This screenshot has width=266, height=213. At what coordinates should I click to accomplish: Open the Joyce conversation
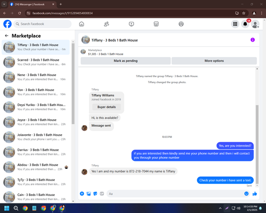(x=36, y=122)
